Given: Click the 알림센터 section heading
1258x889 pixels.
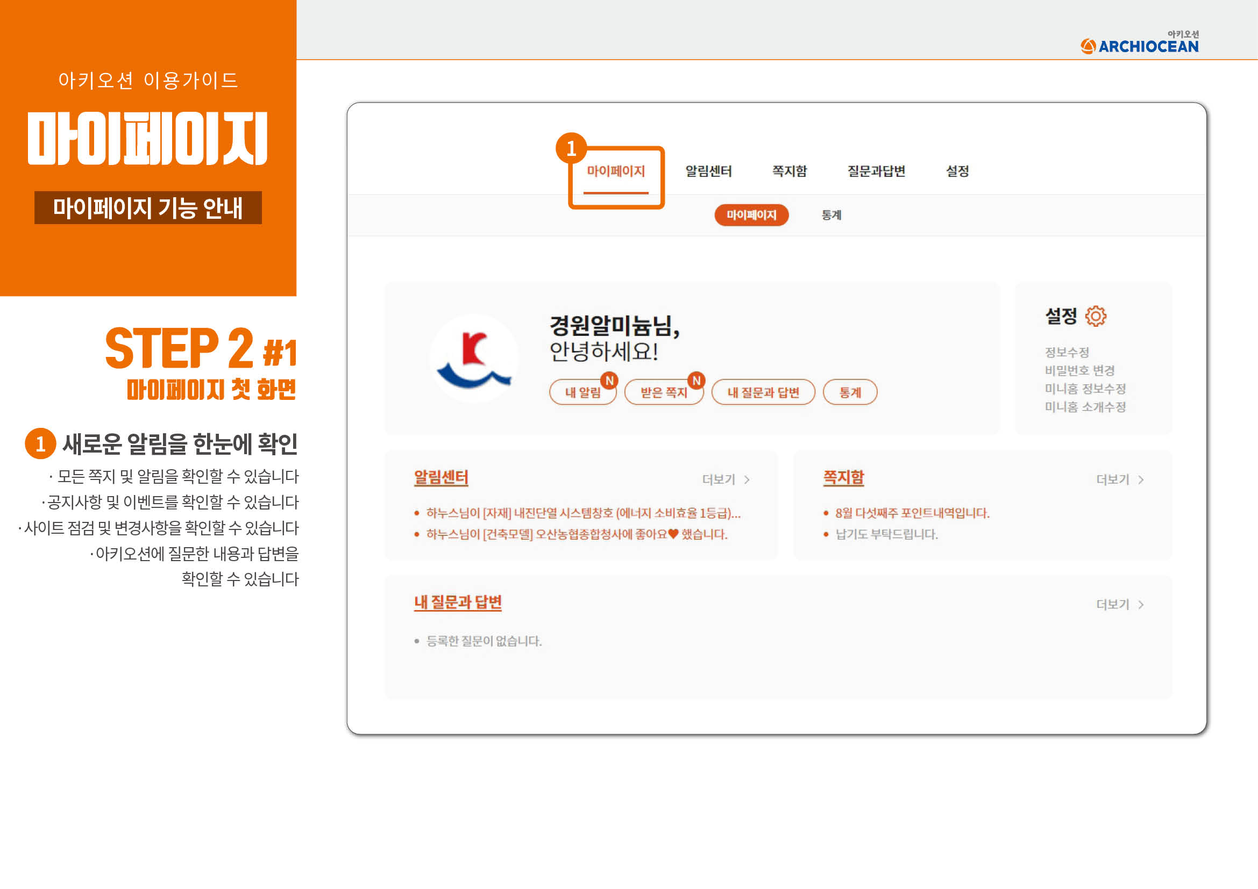Looking at the screenshot, I should (x=441, y=477).
